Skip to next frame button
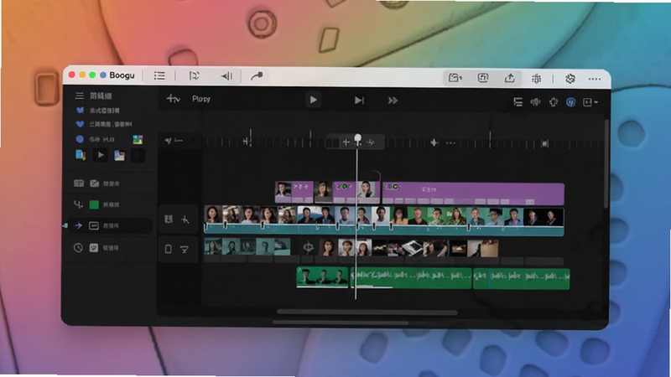The image size is (671, 377). (359, 101)
